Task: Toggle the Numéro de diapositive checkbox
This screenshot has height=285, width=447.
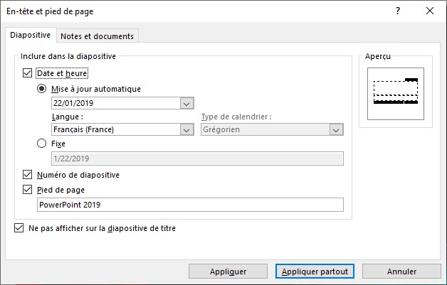Action: 28,175
